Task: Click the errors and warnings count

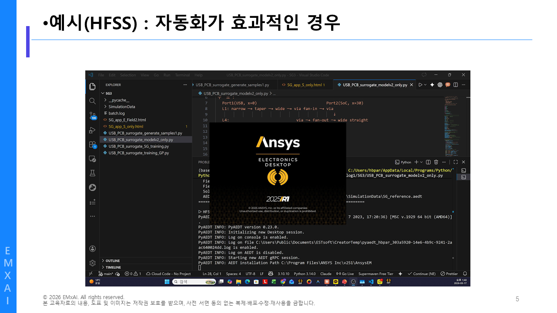Action: click(x=133, y=274)
